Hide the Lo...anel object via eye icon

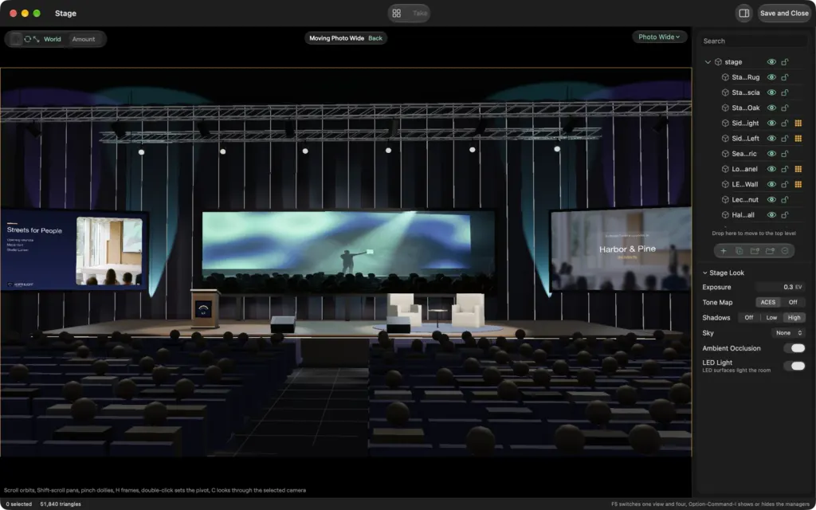[x=771, y=169]
